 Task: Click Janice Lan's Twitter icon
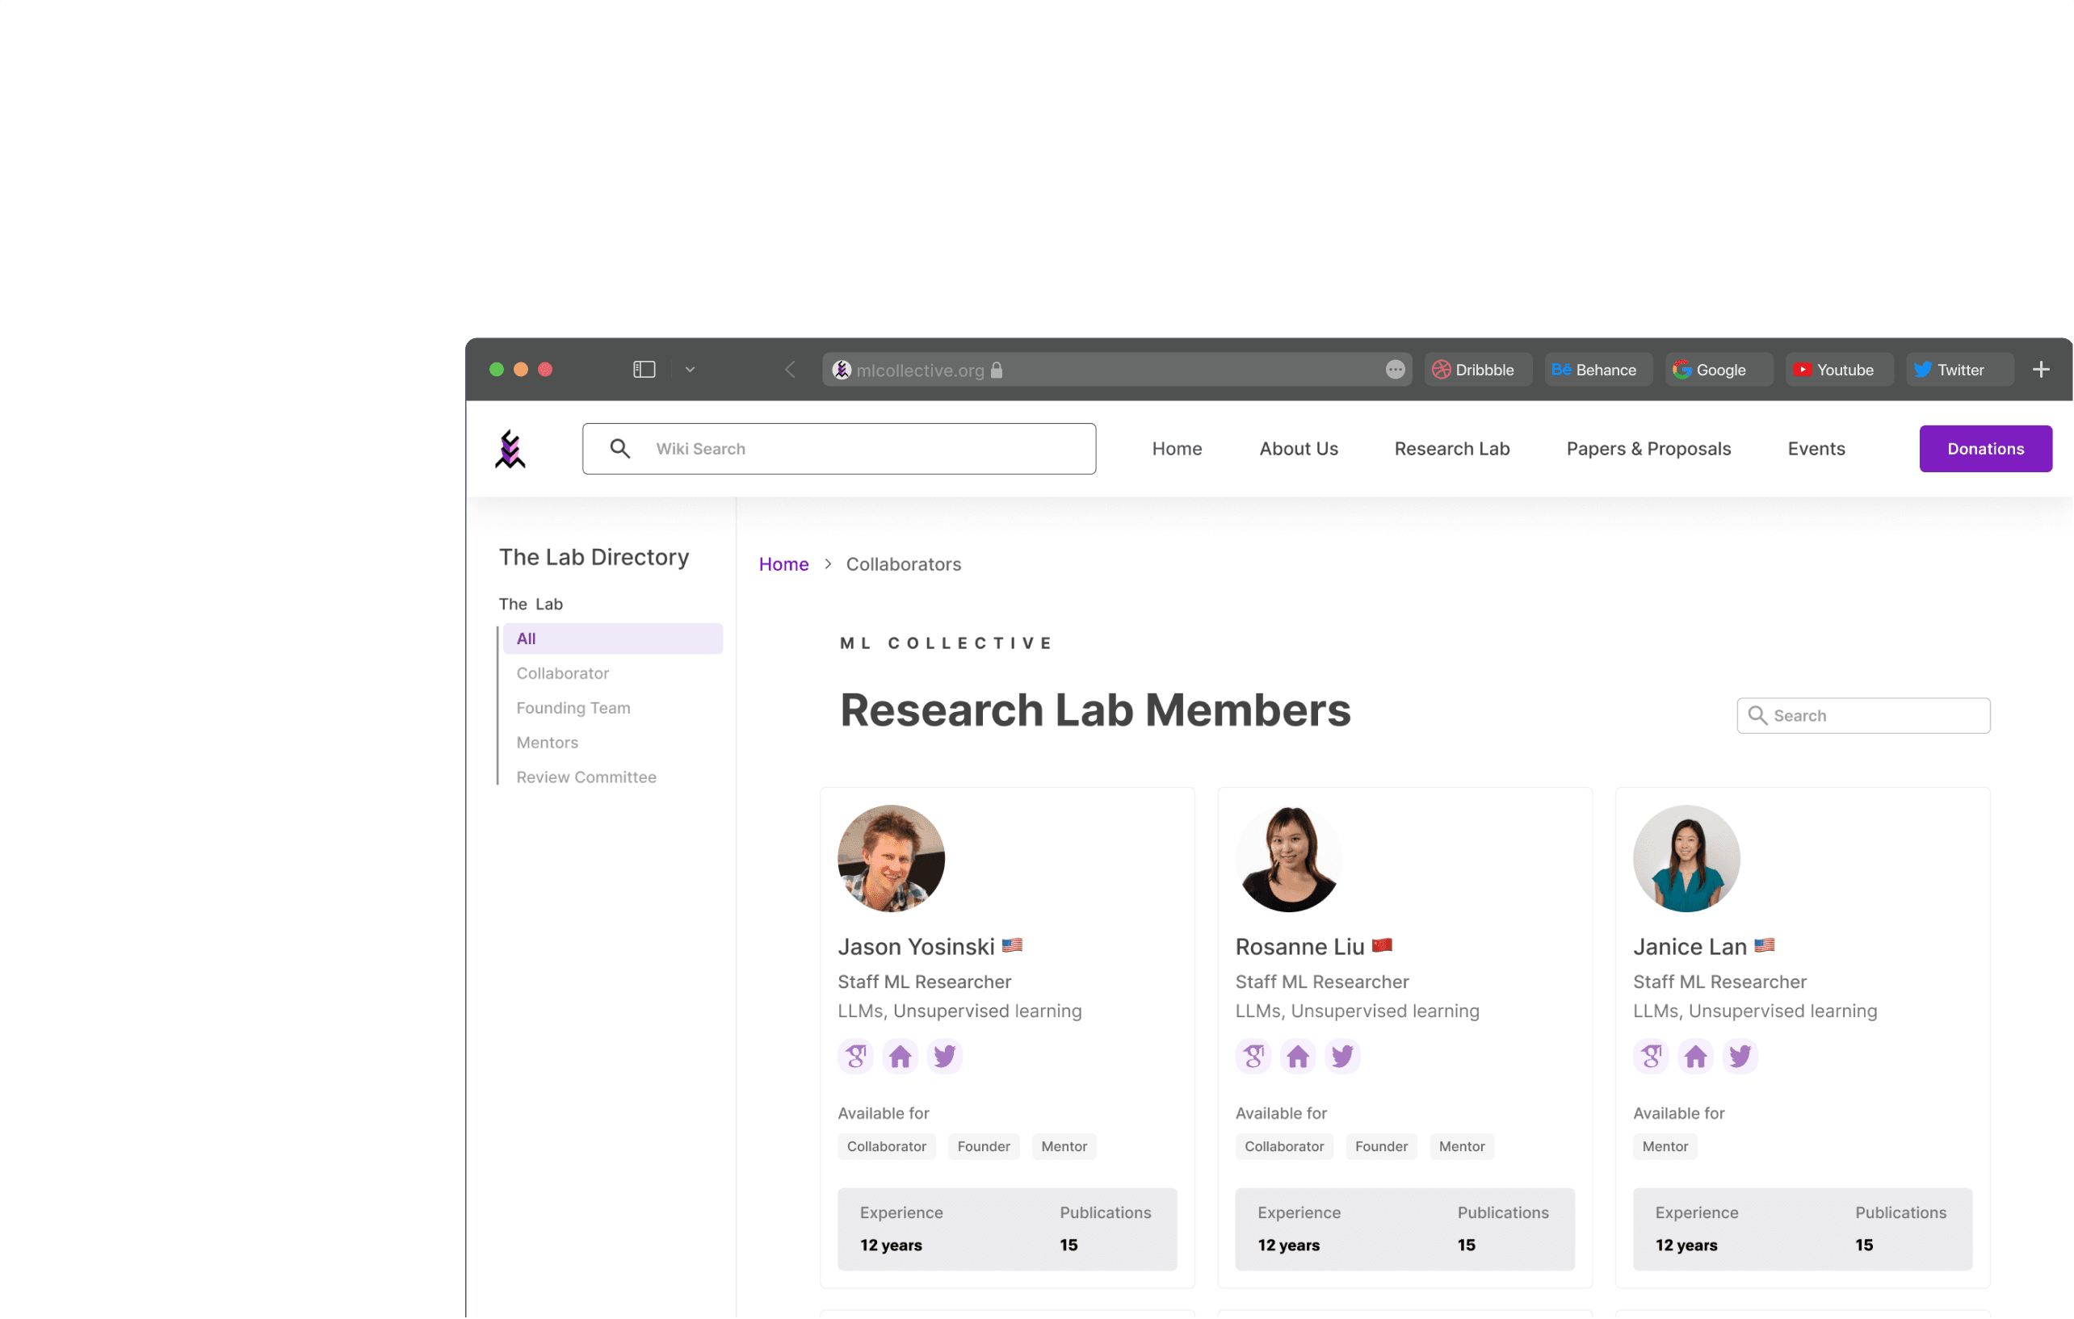pyautogui.click(x=1739, y=1056)
